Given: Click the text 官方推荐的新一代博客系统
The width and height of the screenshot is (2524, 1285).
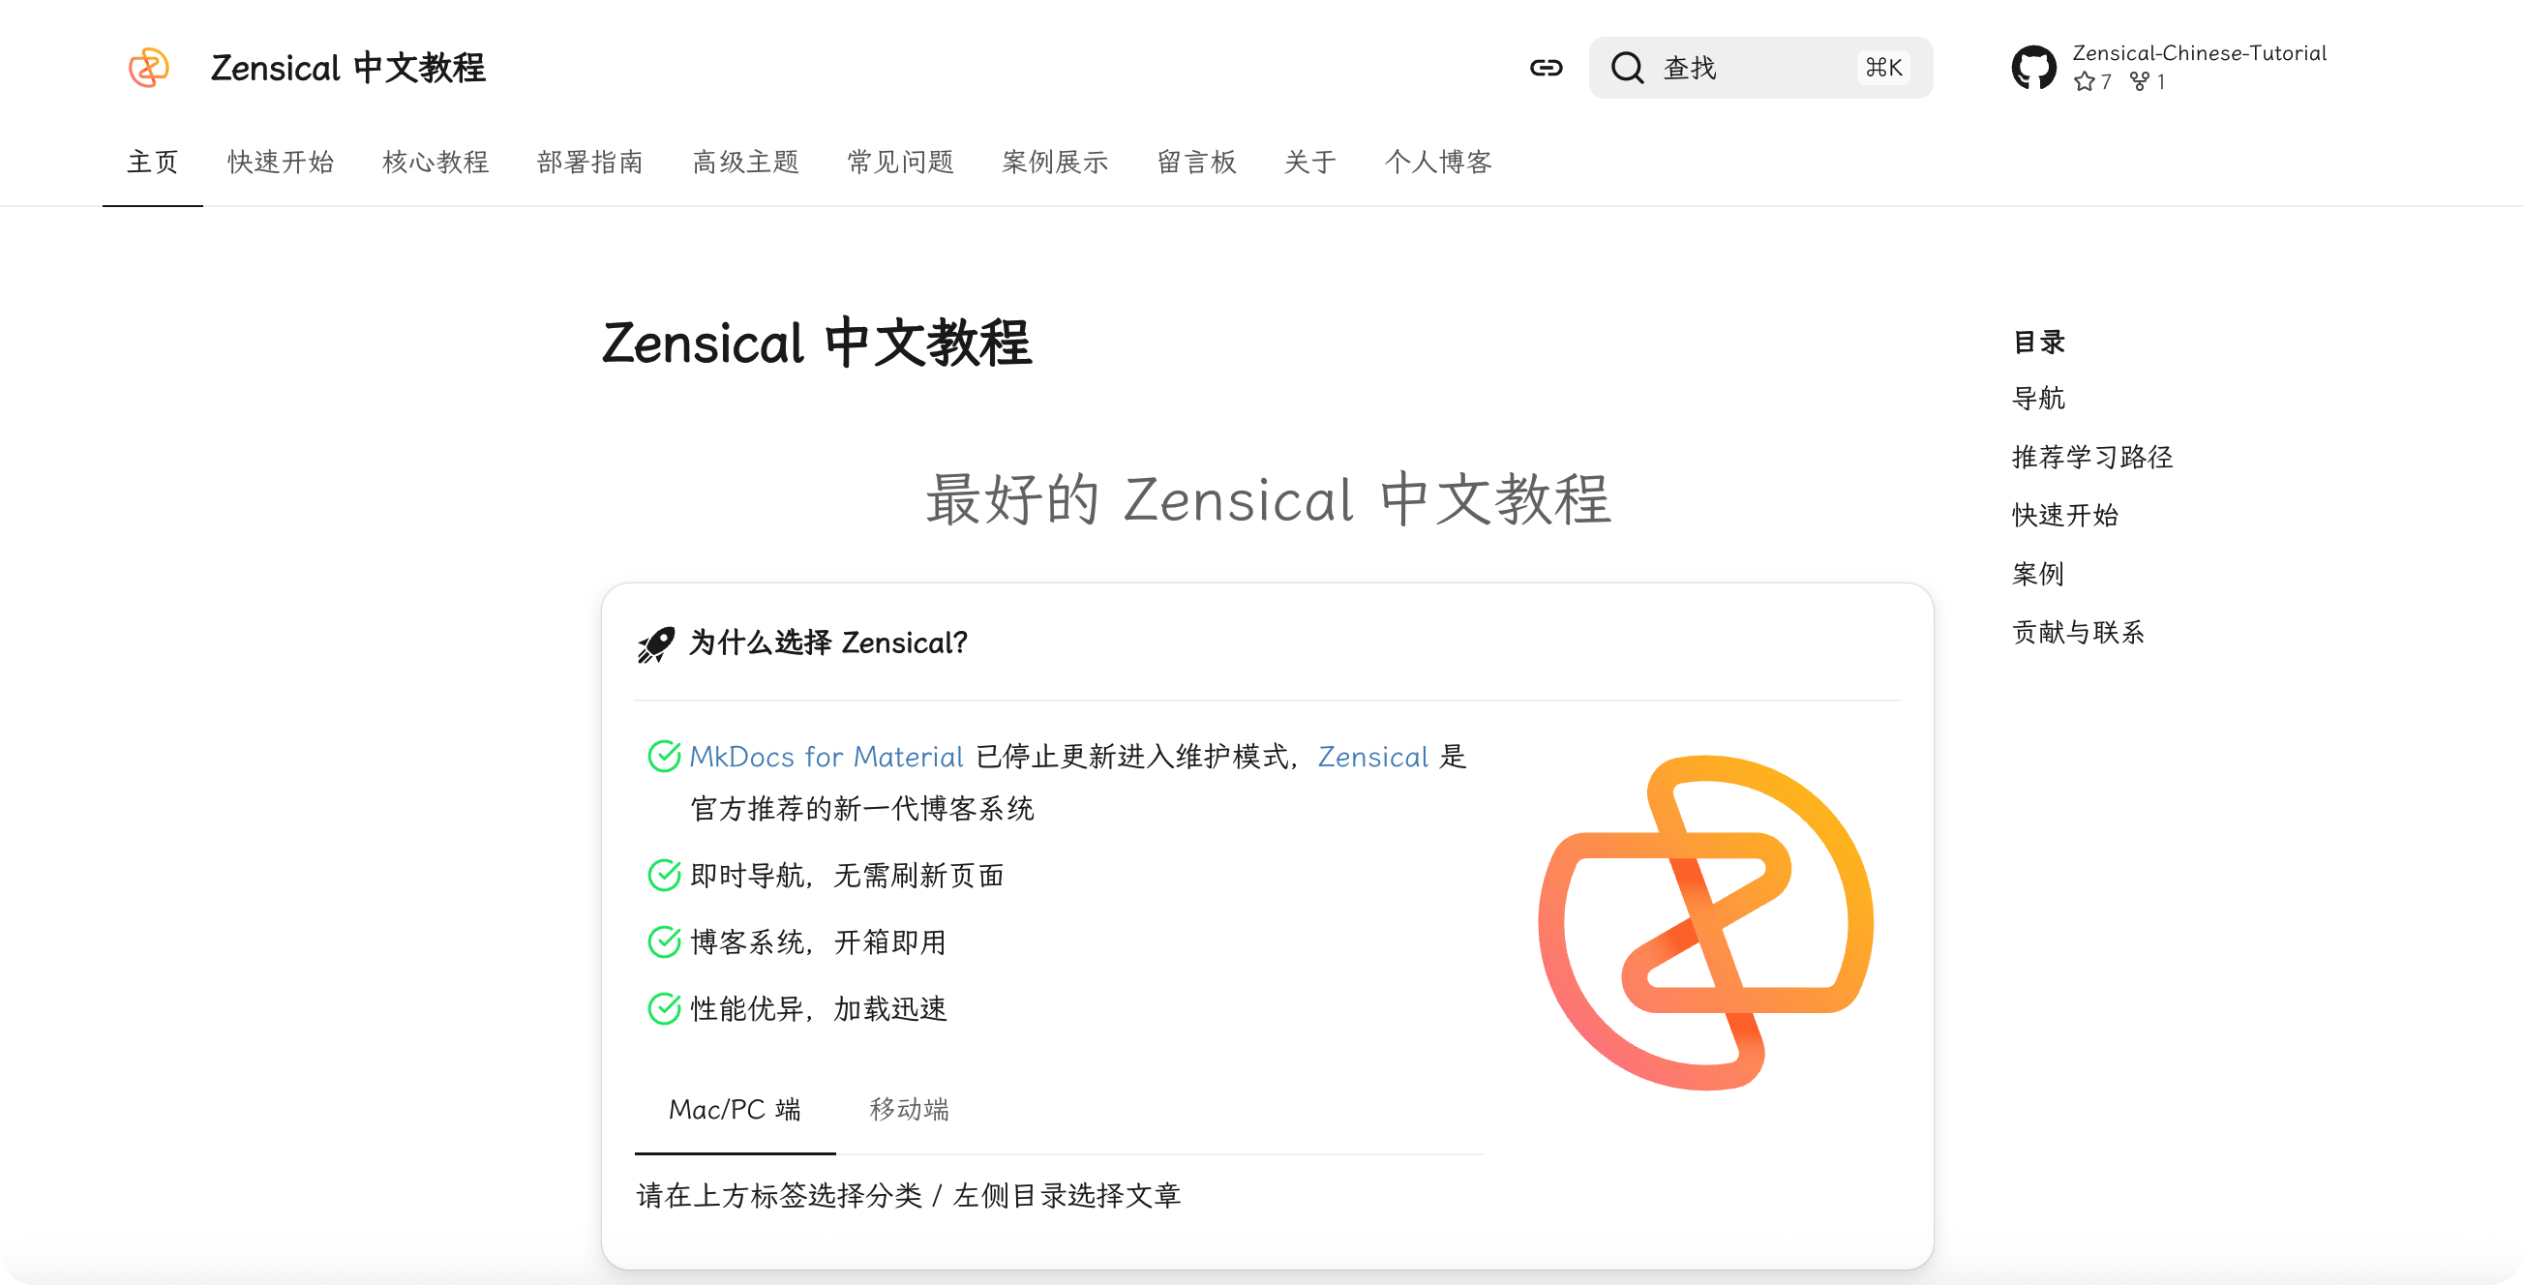Looking at the screenshot, I should pyautogui.click(x=862, y=808).
